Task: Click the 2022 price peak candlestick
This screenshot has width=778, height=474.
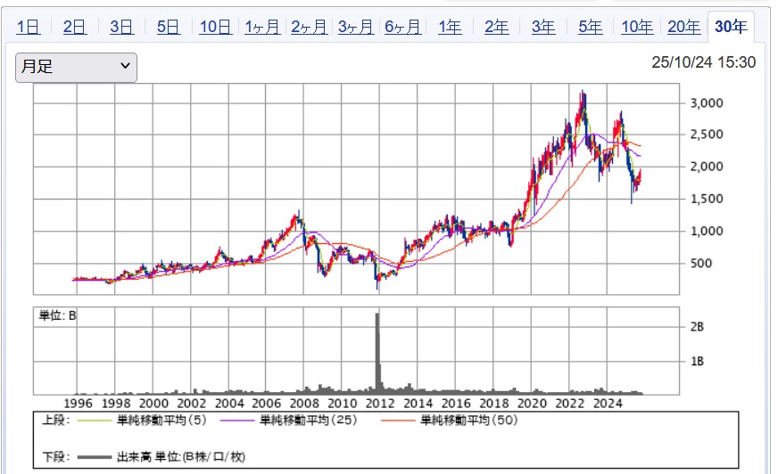Action: (583, 96)
